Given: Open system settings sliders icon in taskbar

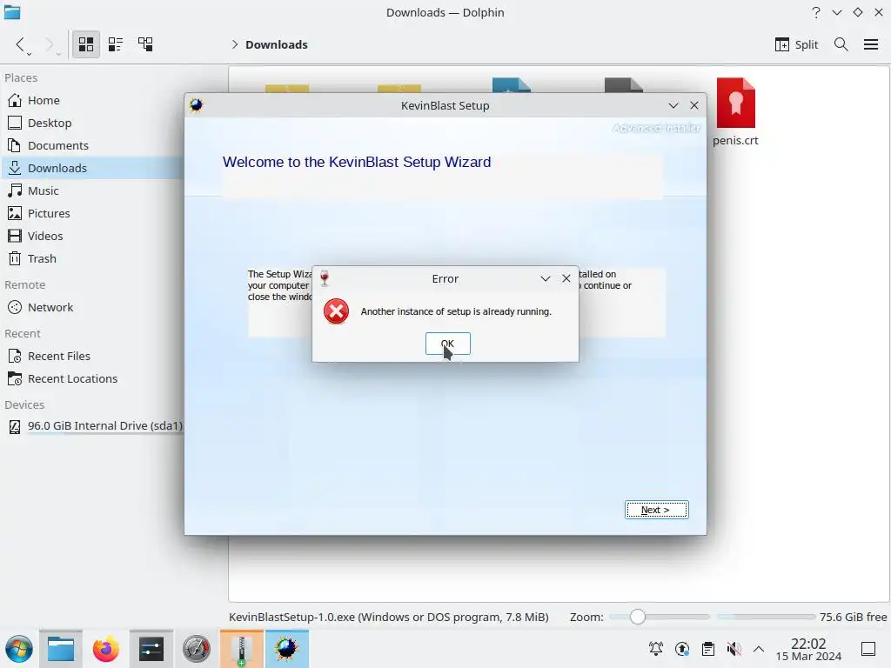Looking at the screenshot, I should click(x=151, y=649).
